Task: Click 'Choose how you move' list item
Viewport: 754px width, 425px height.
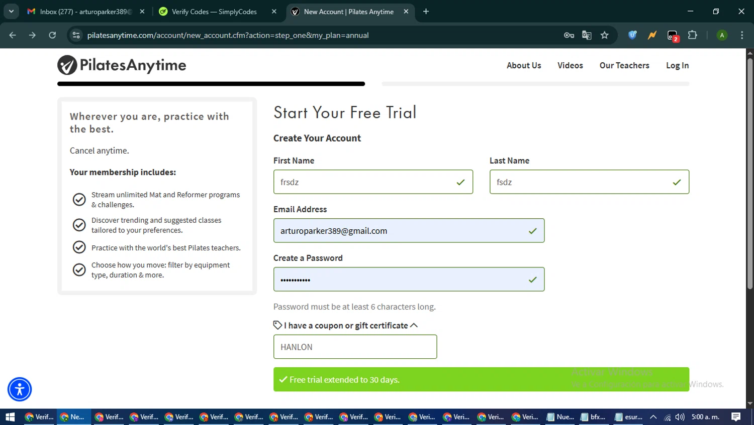Action: point(160,270)
